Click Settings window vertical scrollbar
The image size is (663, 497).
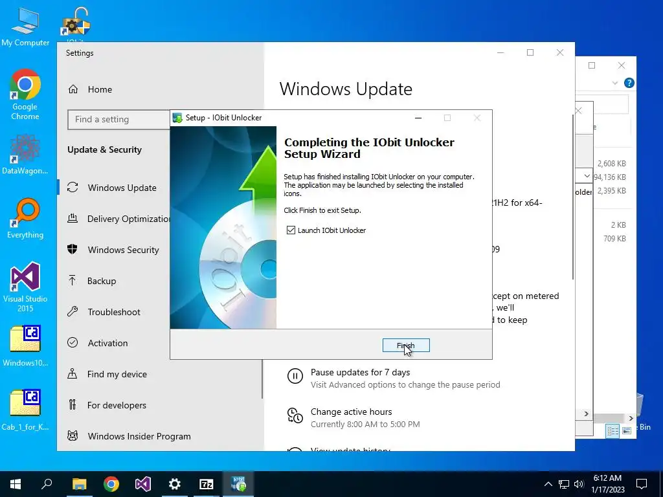pos(573,197)
